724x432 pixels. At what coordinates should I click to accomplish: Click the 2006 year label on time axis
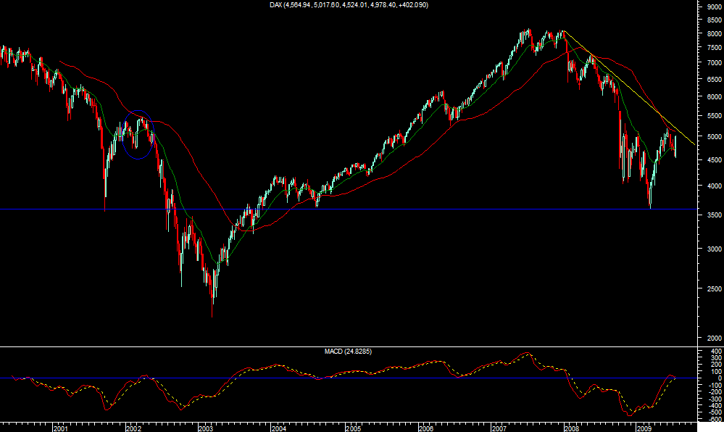click(426, 428)
